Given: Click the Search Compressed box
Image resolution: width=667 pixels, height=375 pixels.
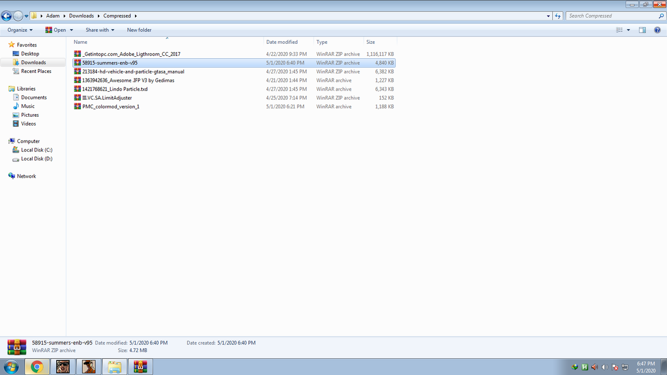Looking at the screenshot, I should (615, 16).
